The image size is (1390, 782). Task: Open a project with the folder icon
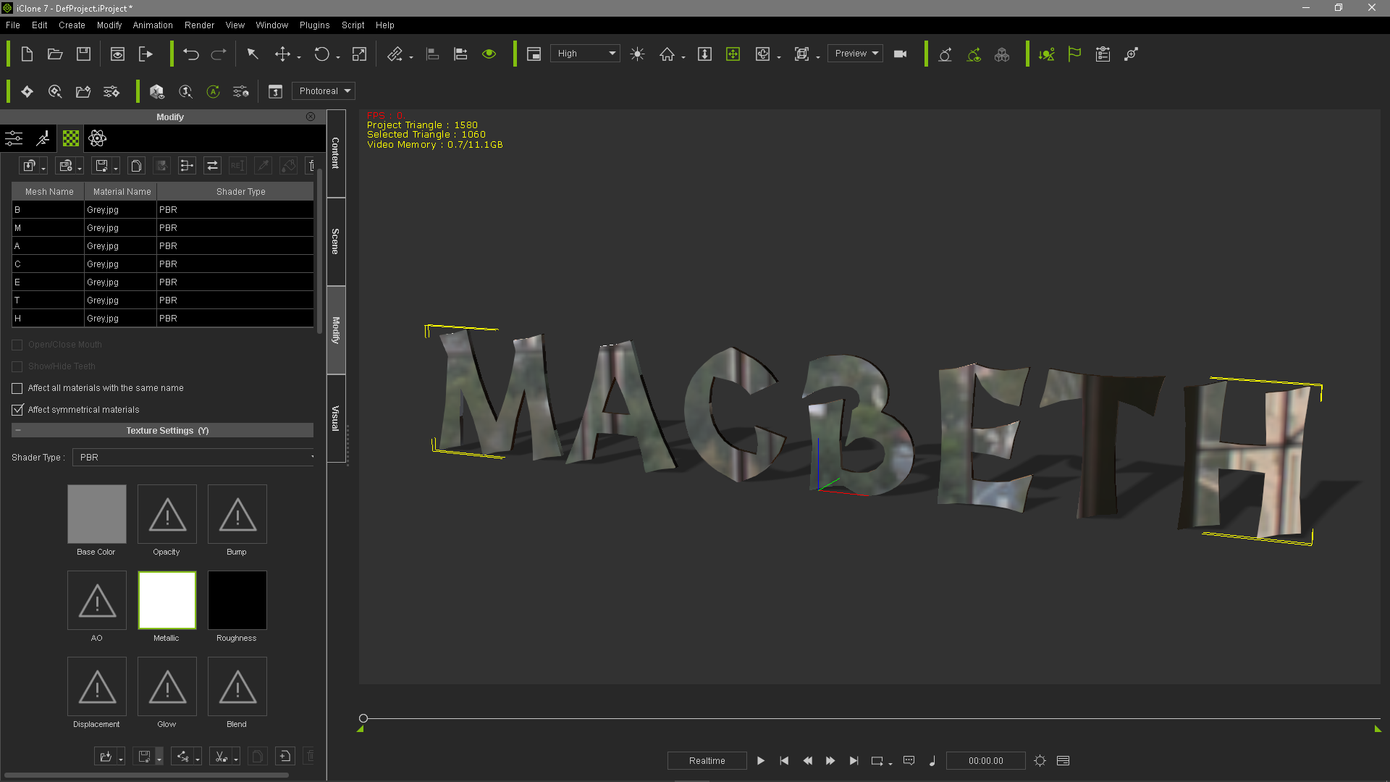pyautogui.click(x=55, y=54)
